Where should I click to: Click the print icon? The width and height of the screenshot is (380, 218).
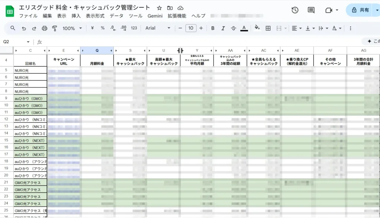[x=44, y=28]
